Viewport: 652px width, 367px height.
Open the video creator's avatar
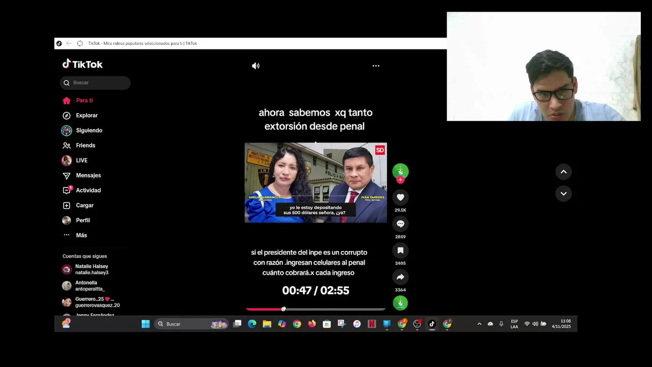click(x=400, y=171)
